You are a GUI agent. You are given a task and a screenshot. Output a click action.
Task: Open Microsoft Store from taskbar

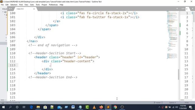coord(45,107)
